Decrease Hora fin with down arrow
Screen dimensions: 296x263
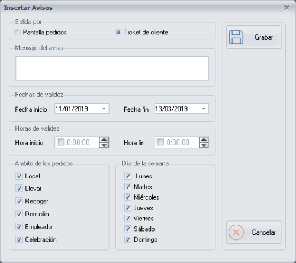click(204, 145)
